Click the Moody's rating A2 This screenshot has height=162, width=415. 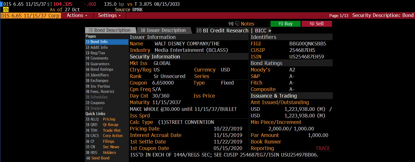pos(292,70)
